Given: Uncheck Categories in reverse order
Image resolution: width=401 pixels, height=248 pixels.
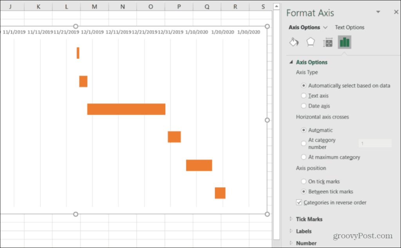Looking at the screenshot, I should pos(299,202).
